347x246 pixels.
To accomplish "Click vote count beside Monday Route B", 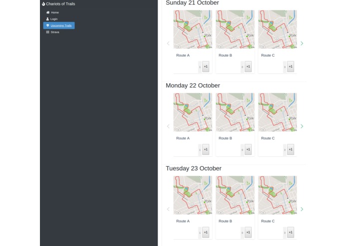I will click(242, 150).
